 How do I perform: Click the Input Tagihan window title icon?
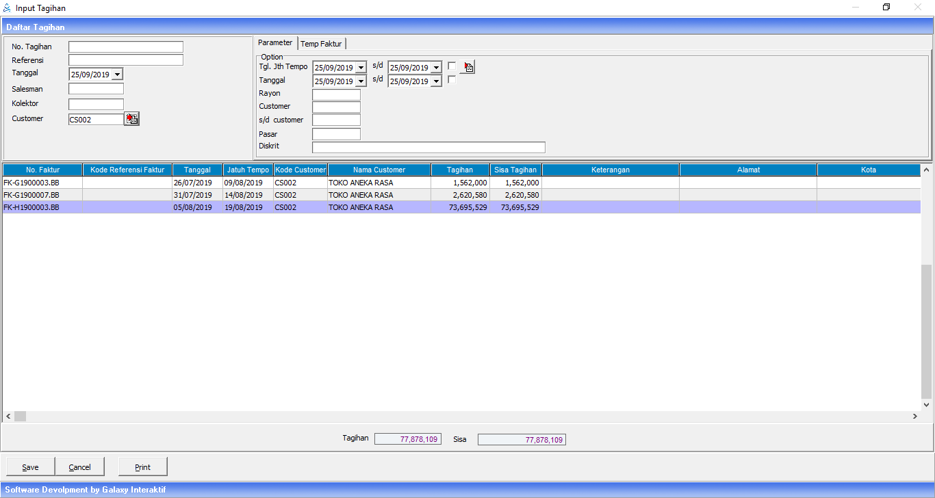[7, 8]
